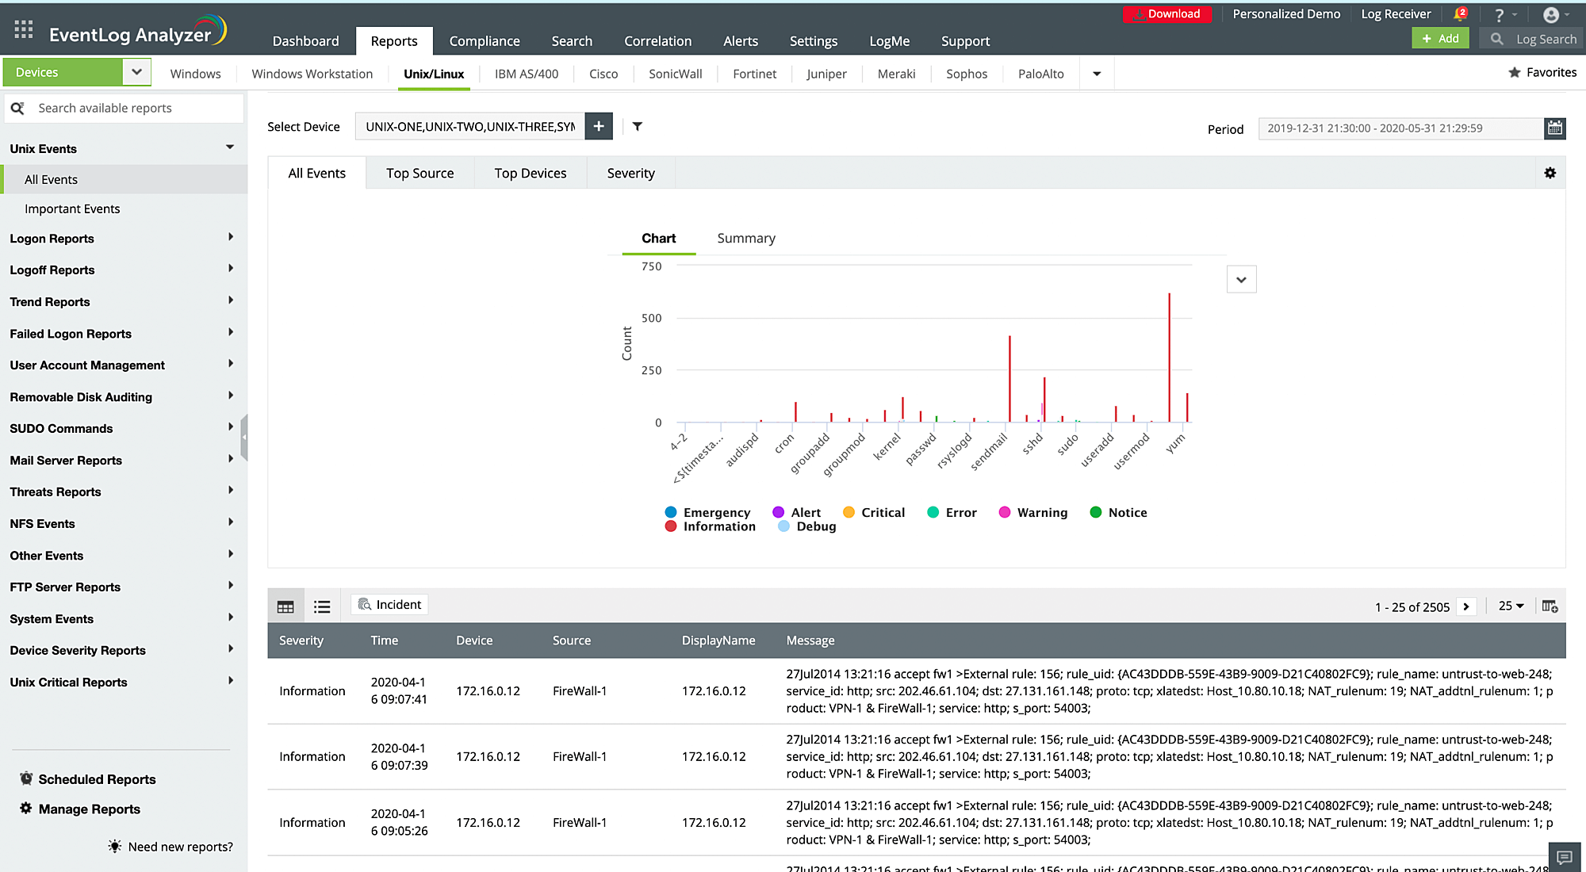Image resolution: width=1586 pixels, height=872 pixels.
Task: Open the Devices dropdown arrow
Action: click(136, 72)
